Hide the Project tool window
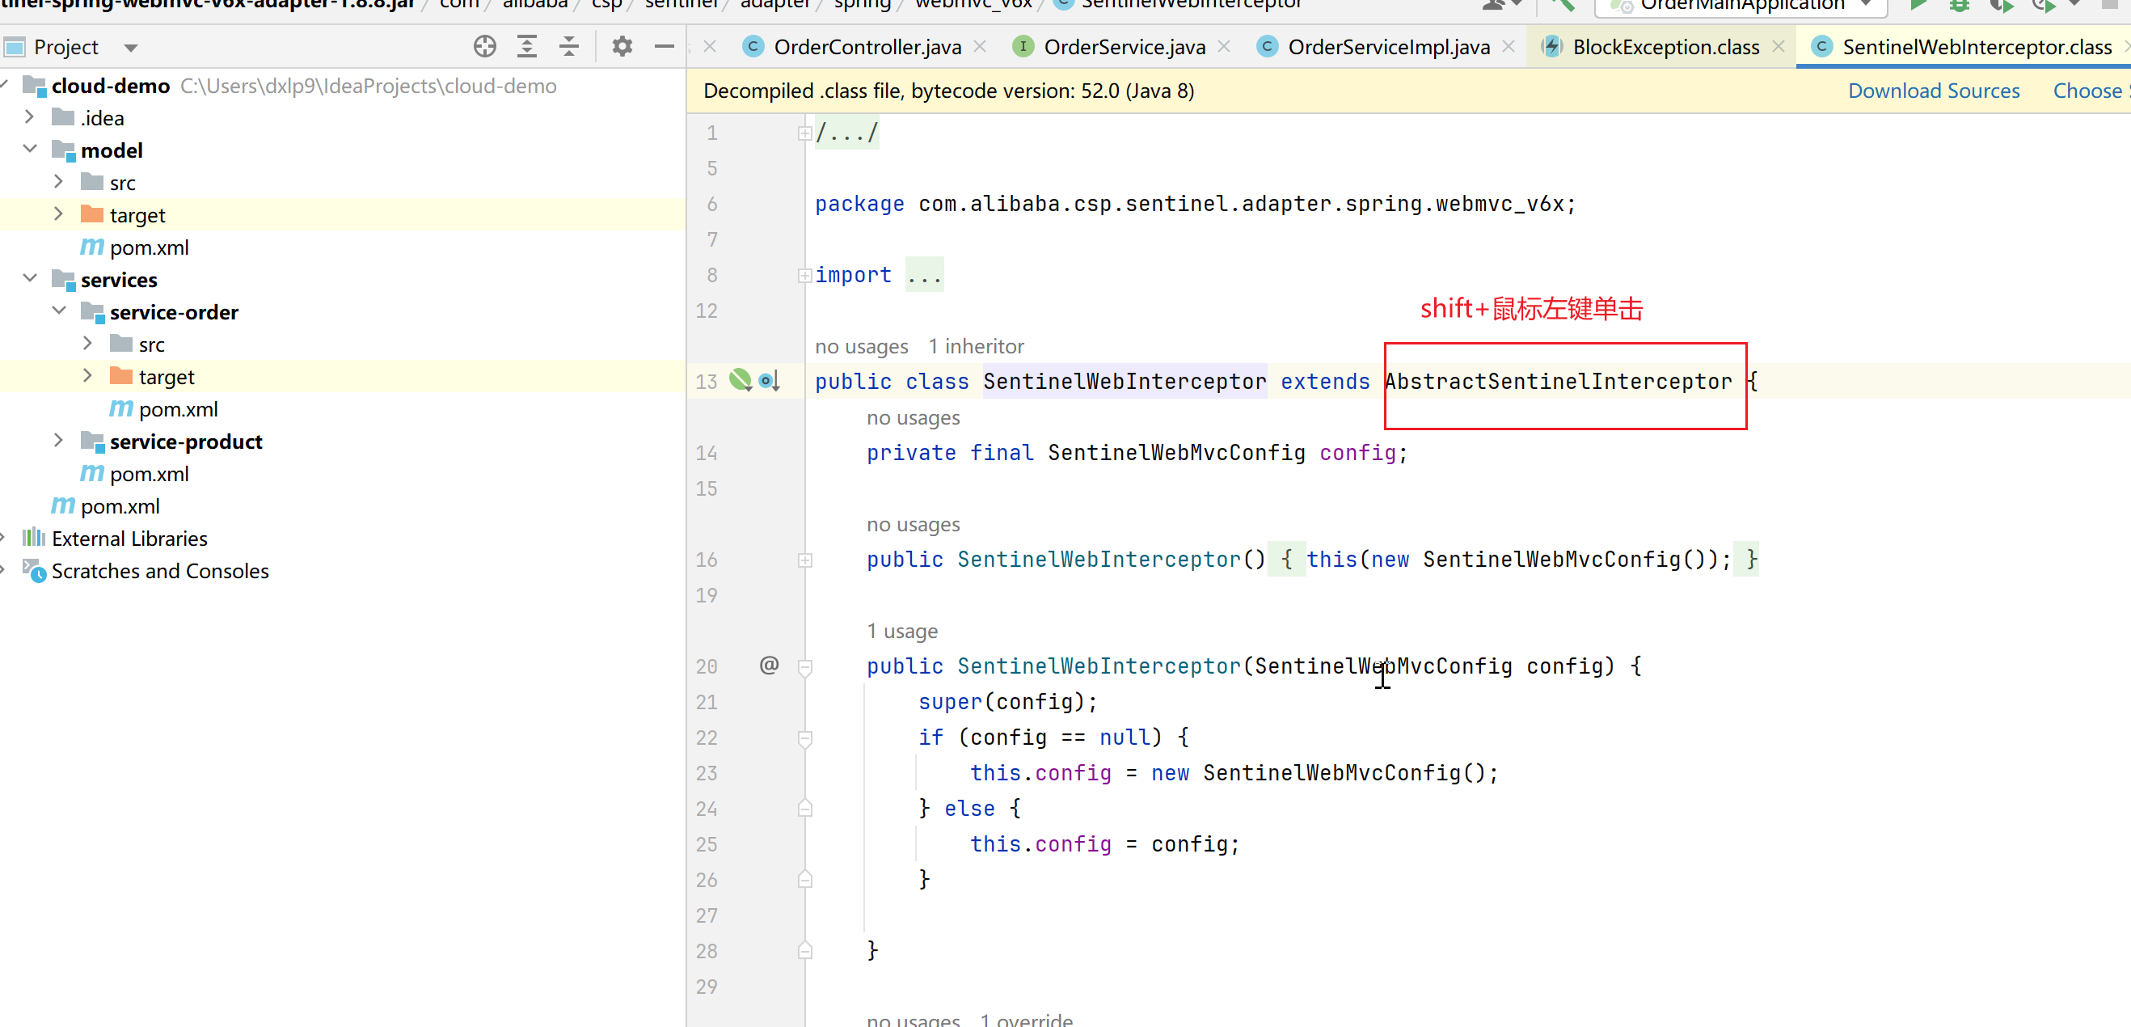 665,46
